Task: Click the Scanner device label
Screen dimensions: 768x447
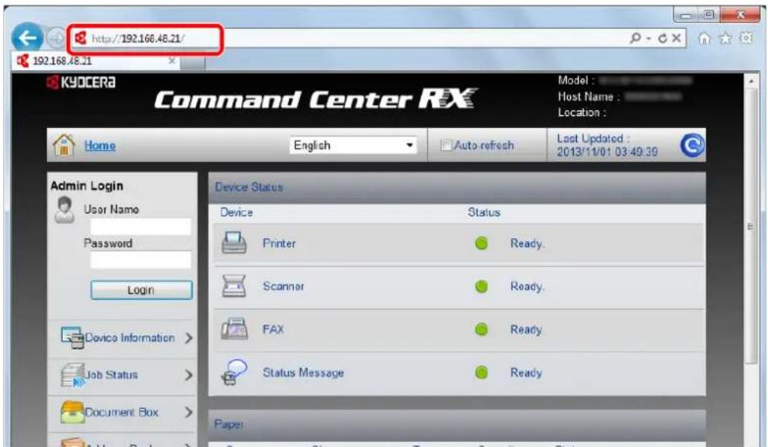Action: 283,286
